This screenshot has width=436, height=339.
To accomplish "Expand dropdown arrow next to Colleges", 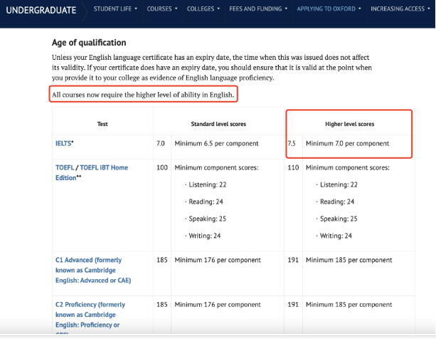I will tap(218, 9).
